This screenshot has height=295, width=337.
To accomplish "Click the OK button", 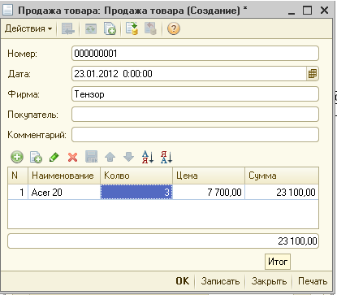I will (183, 281).
